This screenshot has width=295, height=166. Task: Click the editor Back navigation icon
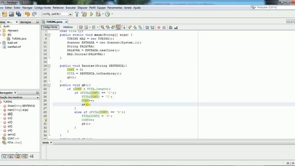click(86, 27)
